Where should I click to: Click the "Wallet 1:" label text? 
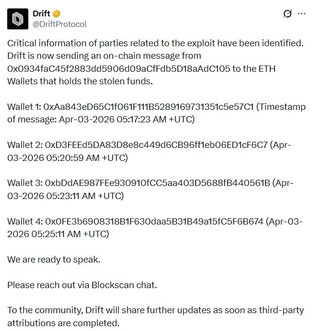coord(24,107)
